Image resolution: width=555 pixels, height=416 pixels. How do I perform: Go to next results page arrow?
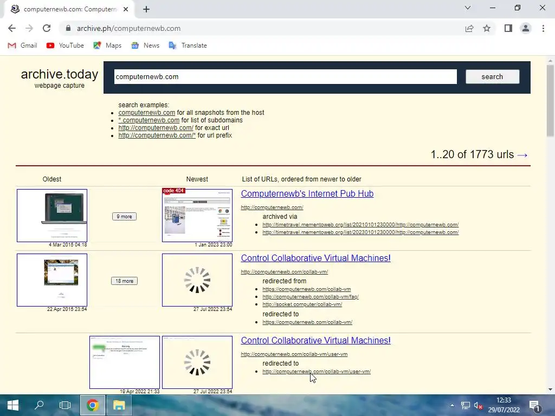click(x=522, y=155)
